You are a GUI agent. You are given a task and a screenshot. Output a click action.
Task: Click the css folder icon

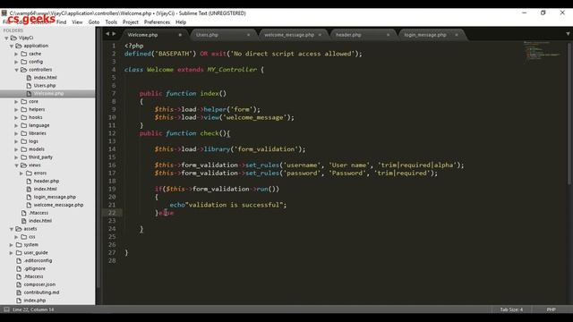pos(24,237)
